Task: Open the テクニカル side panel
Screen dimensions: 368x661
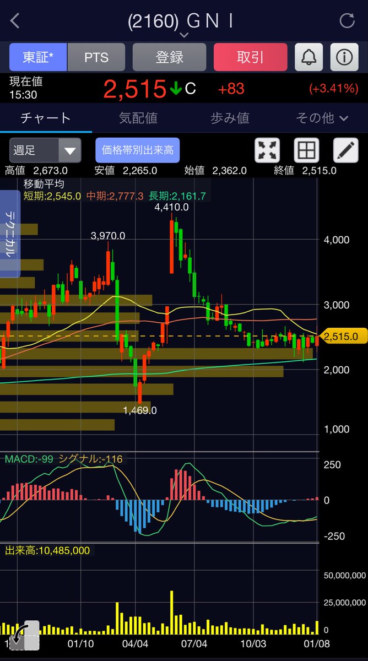Action: (10, 234)
